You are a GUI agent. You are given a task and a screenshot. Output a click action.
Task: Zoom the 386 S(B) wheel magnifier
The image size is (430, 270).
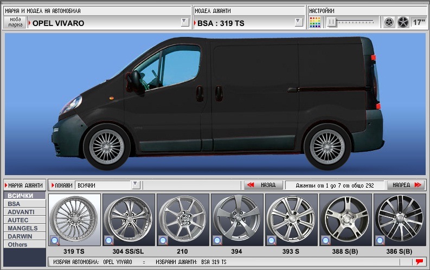pos(380,240)
